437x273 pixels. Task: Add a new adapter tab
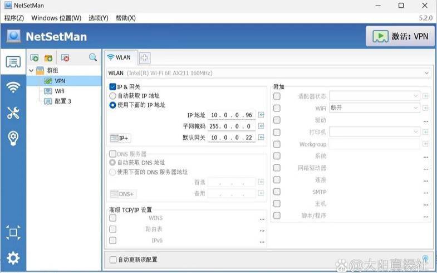(145, 58)
